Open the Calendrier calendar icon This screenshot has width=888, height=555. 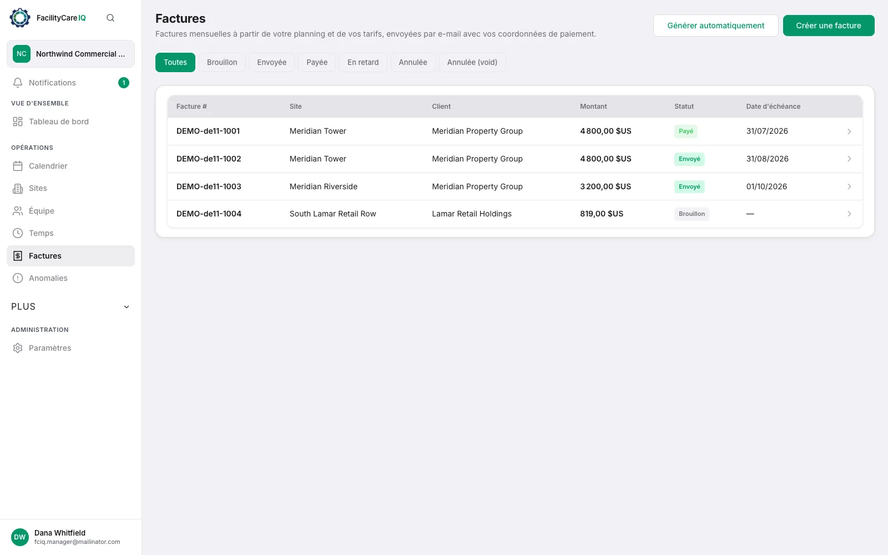(18, 166)
